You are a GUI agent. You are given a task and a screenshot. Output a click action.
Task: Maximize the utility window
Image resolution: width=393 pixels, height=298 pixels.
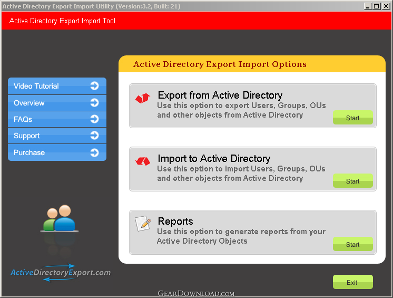pos(377,6)
